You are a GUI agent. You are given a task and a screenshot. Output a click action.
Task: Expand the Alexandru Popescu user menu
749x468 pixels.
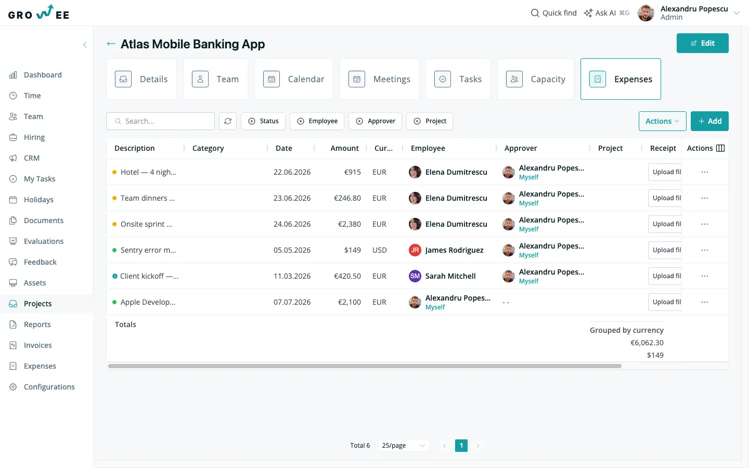[736, 13]
